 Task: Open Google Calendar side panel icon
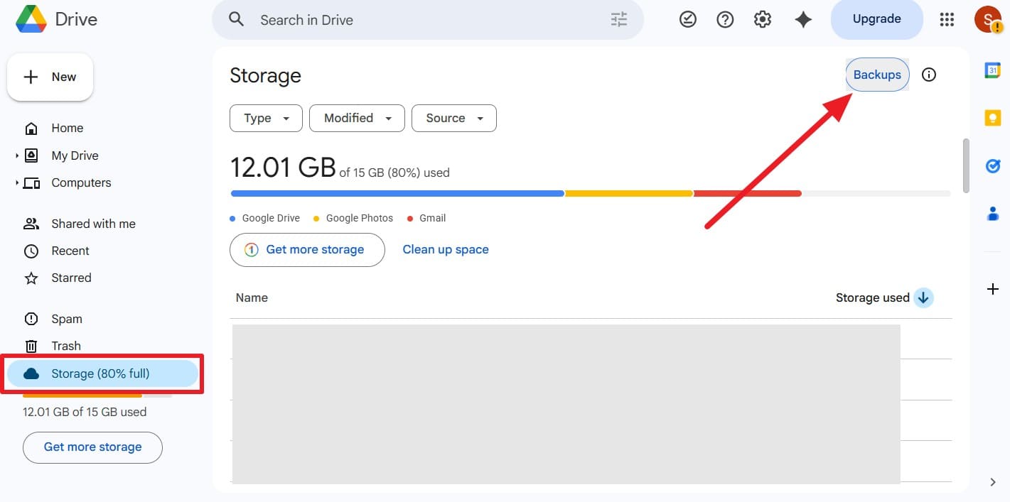point(993,70)
